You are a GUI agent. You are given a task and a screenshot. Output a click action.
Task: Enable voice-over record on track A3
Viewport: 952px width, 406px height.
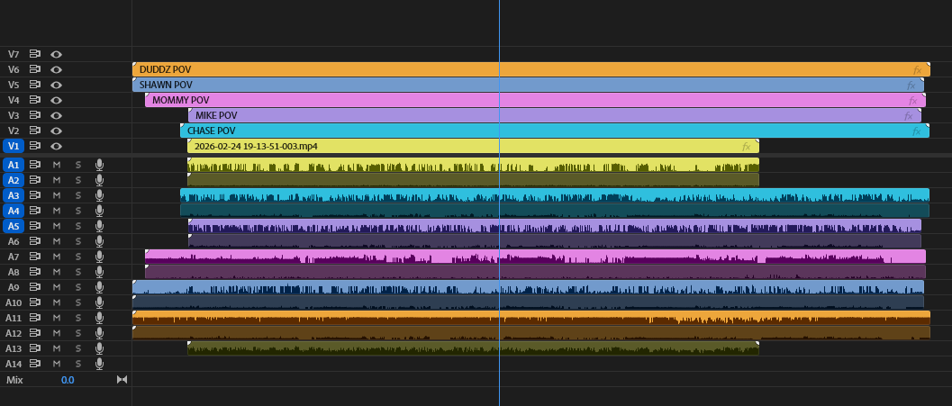(100, 195)
